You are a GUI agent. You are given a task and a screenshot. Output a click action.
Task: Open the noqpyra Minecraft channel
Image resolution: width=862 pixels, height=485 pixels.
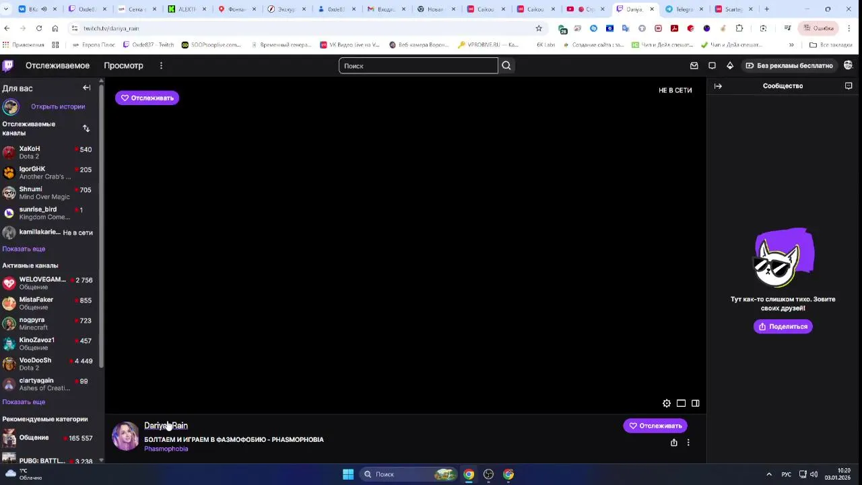[47, 323]
